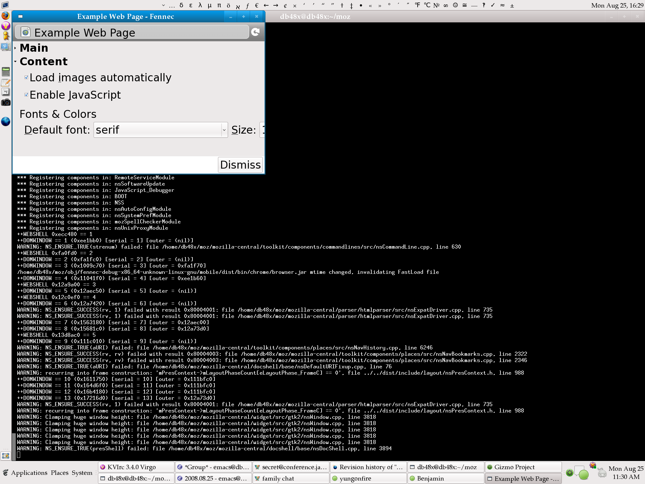Open the character palette dropdown arrow

pos(163,5)
